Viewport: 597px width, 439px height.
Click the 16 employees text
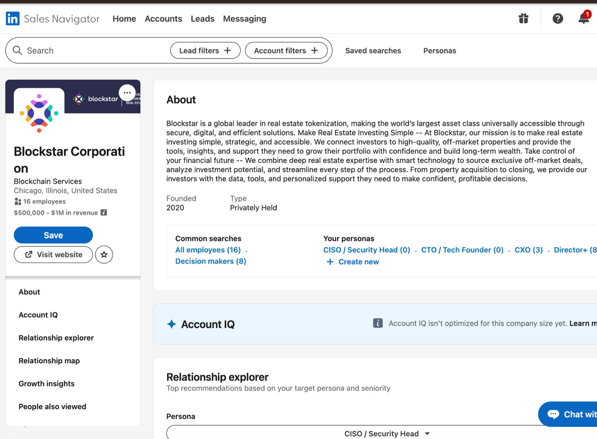pos(44,202)
